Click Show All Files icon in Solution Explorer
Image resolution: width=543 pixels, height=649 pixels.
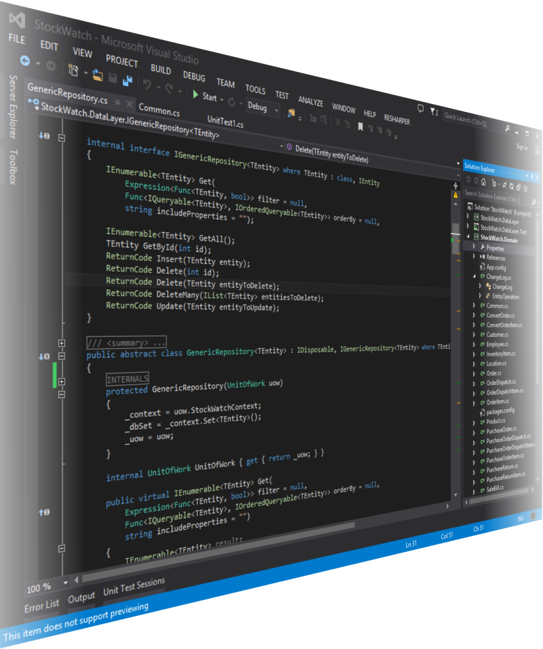(525, 188)
